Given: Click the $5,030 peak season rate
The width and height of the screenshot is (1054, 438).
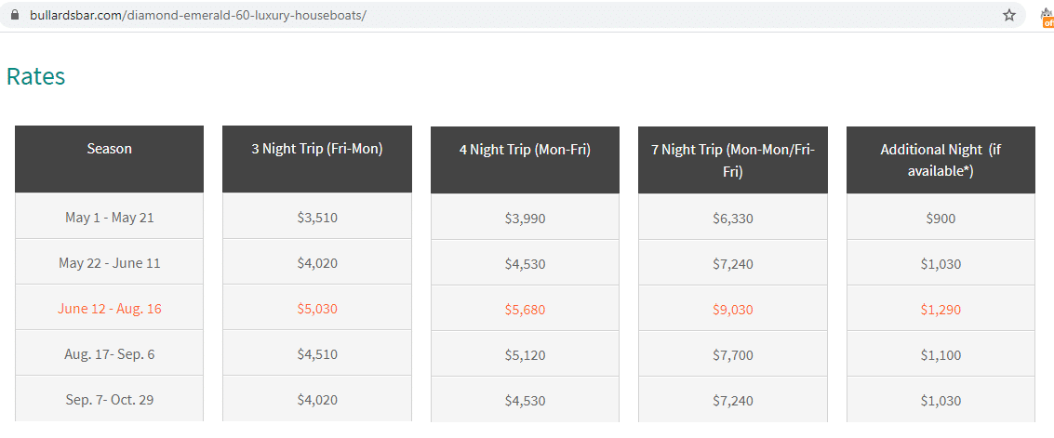Looking at the screenshot, I should [x=317, y=309].
